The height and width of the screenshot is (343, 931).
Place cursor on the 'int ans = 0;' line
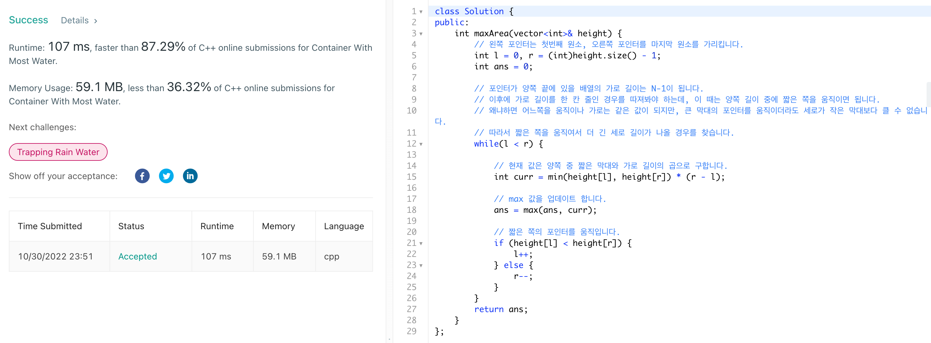tap(503, 67)
